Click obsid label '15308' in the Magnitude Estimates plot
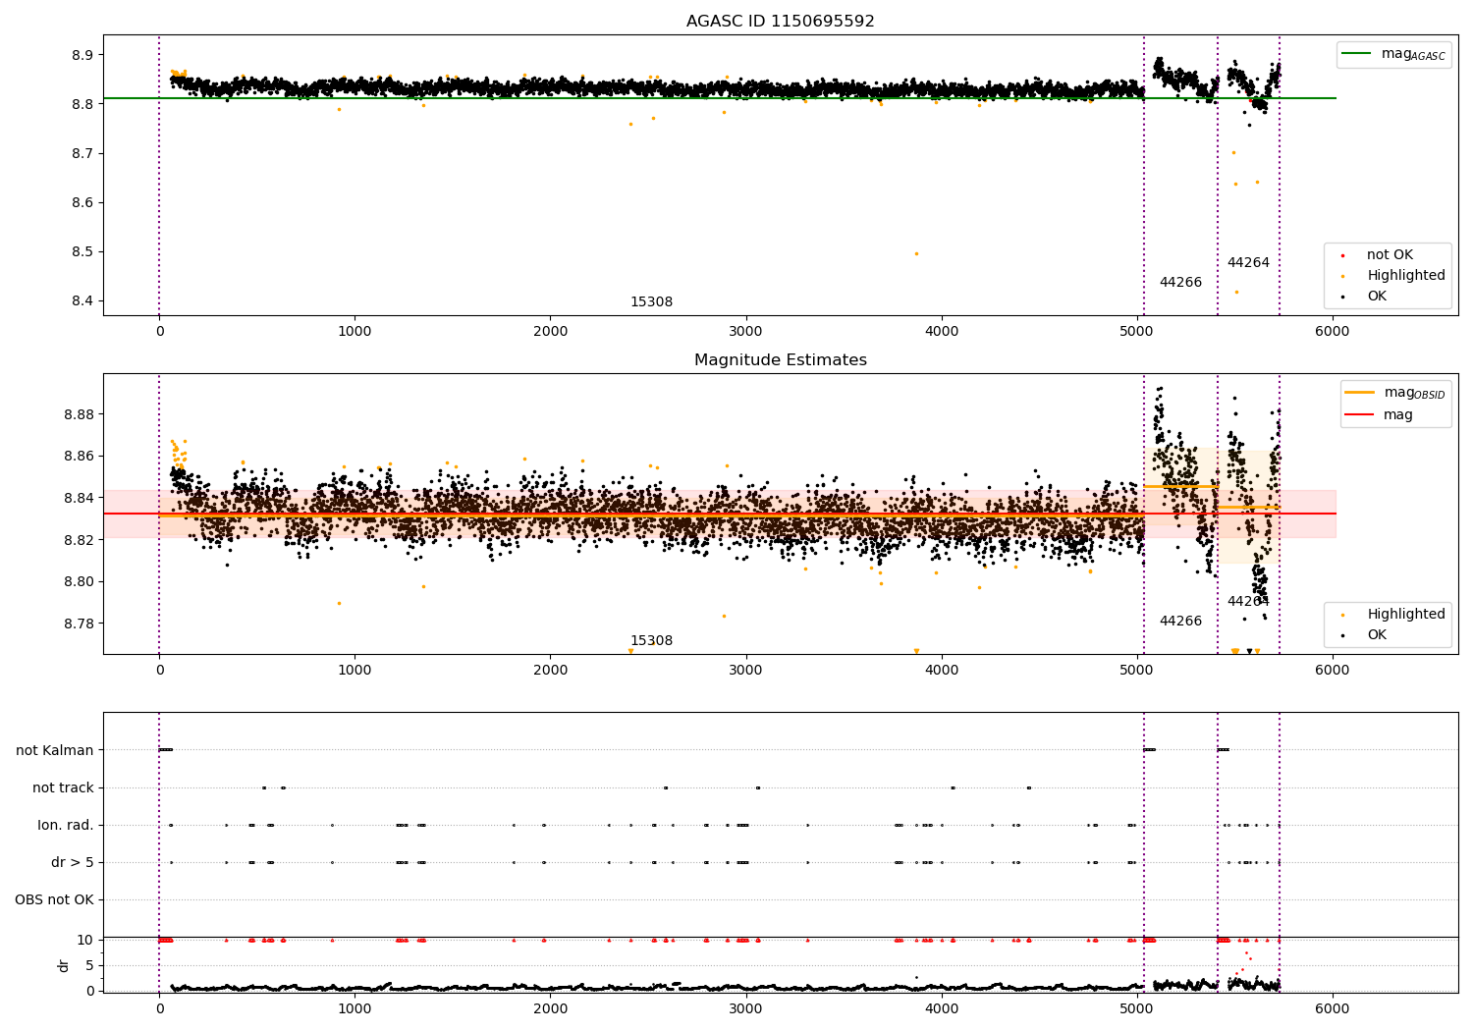1473x1031 pixels. [651, 641]
